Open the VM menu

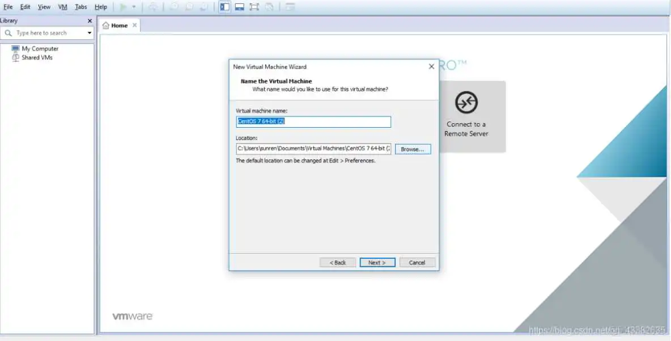coord(62,7)
